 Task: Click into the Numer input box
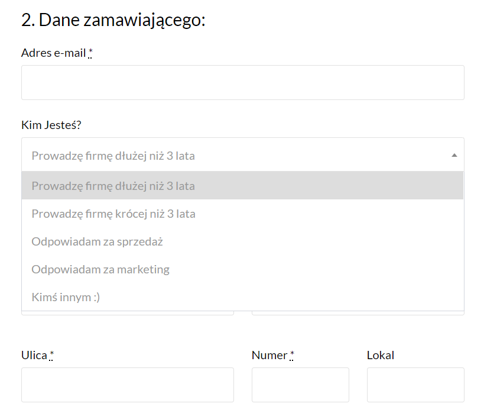pyautogui.click(x=300, y=385)
